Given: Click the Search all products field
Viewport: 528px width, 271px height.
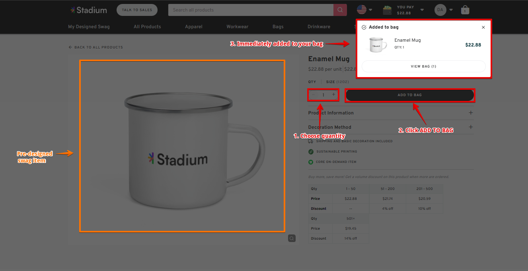Looking at the screenshot, I should 251,10.
